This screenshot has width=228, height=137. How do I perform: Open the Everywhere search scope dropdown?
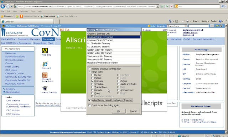point(186,26)
